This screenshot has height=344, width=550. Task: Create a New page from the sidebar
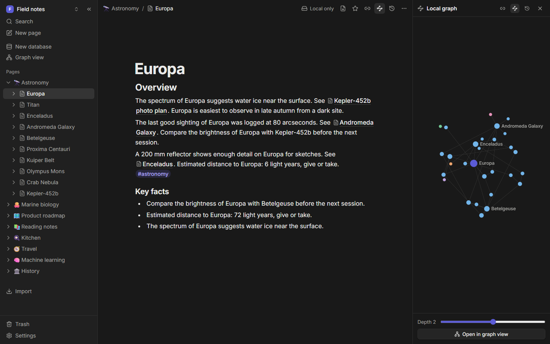coord(49,33)
